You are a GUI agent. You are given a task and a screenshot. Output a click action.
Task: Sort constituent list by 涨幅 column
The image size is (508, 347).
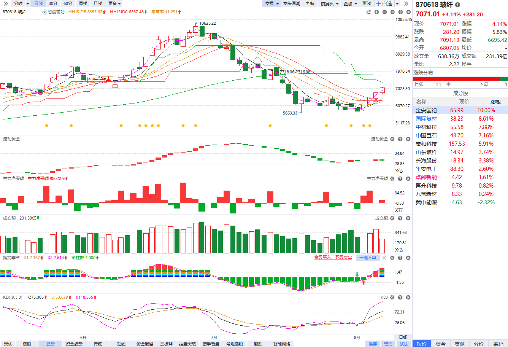pos(496,102)
